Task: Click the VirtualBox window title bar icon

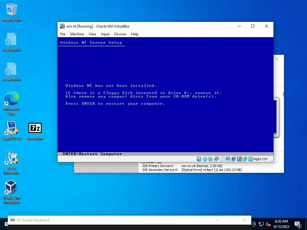Action: pyautogui.click(x=62, y=26)
